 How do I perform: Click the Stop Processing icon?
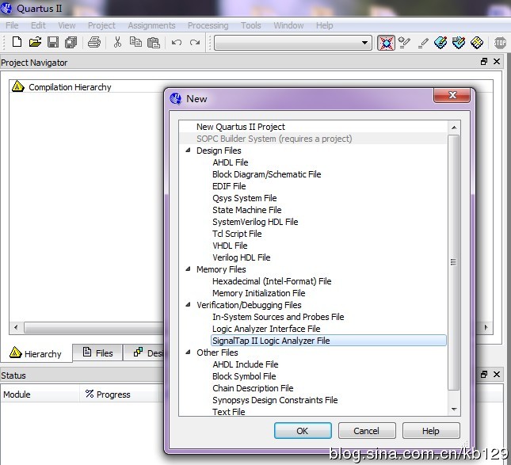pyautogui.click(x=500, y=43)
